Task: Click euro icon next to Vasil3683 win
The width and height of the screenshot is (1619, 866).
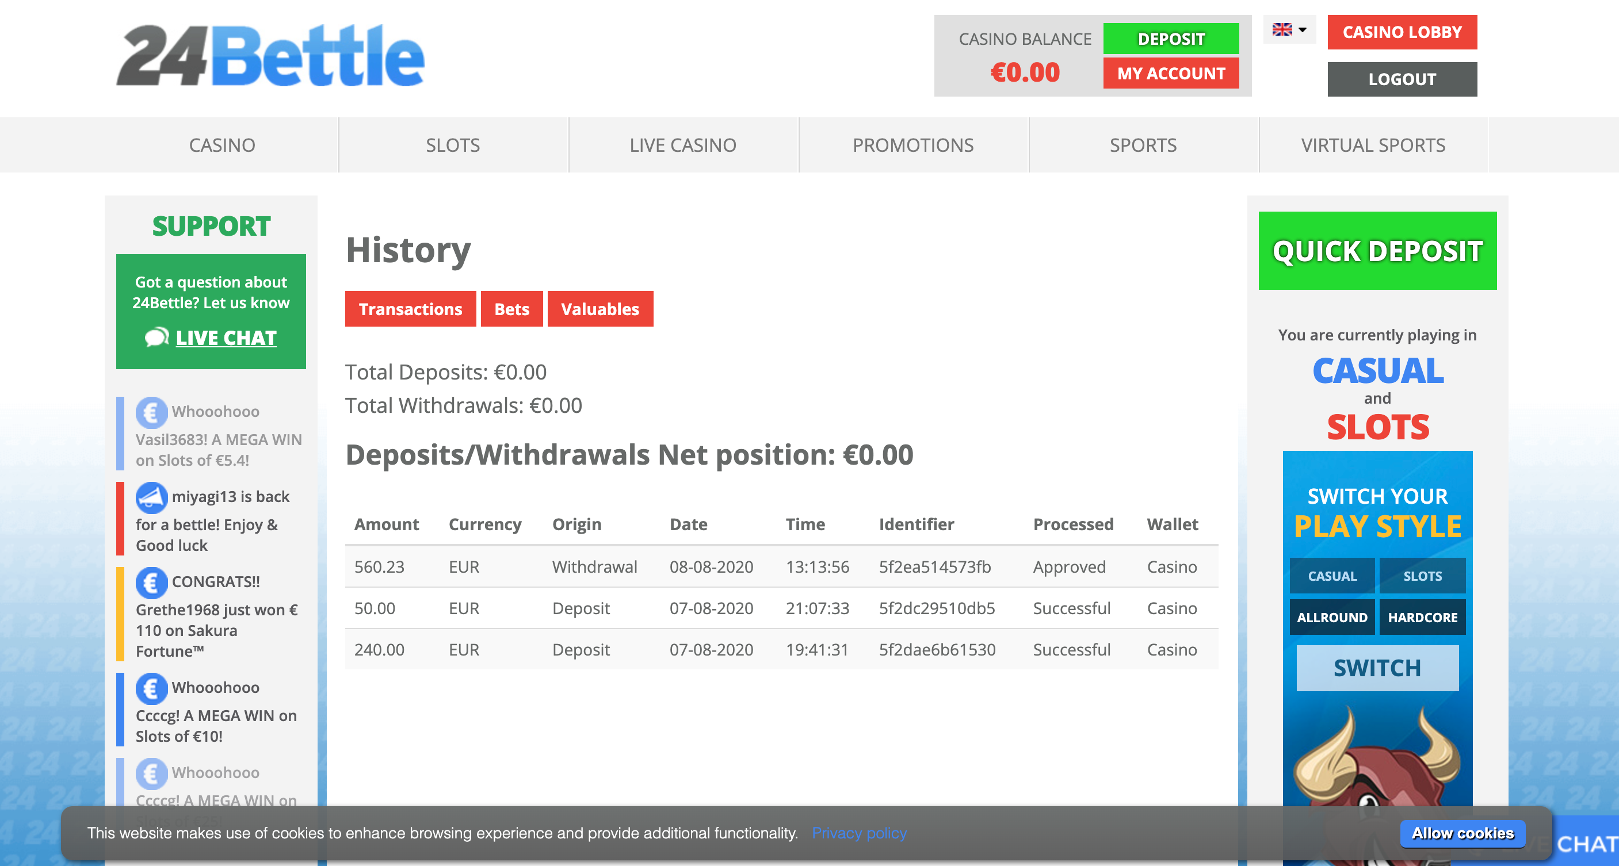Action: 151,412
